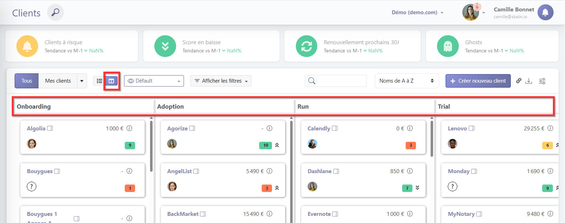Viewport: 565px width, 223px height.
Task: Open the Lenovo client link
Action: (x=457, y=128)
